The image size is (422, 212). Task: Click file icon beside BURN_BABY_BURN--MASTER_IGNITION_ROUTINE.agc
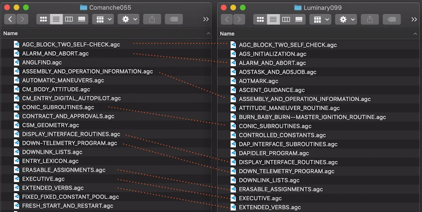pos(234,117)
